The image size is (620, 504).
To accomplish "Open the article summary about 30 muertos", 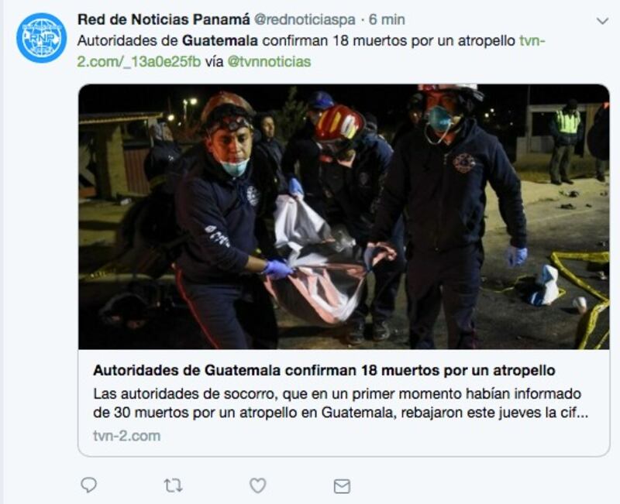I will pos(341,403).
